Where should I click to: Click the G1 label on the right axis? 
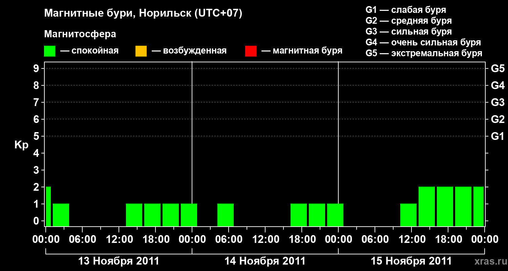coord(498,137)
